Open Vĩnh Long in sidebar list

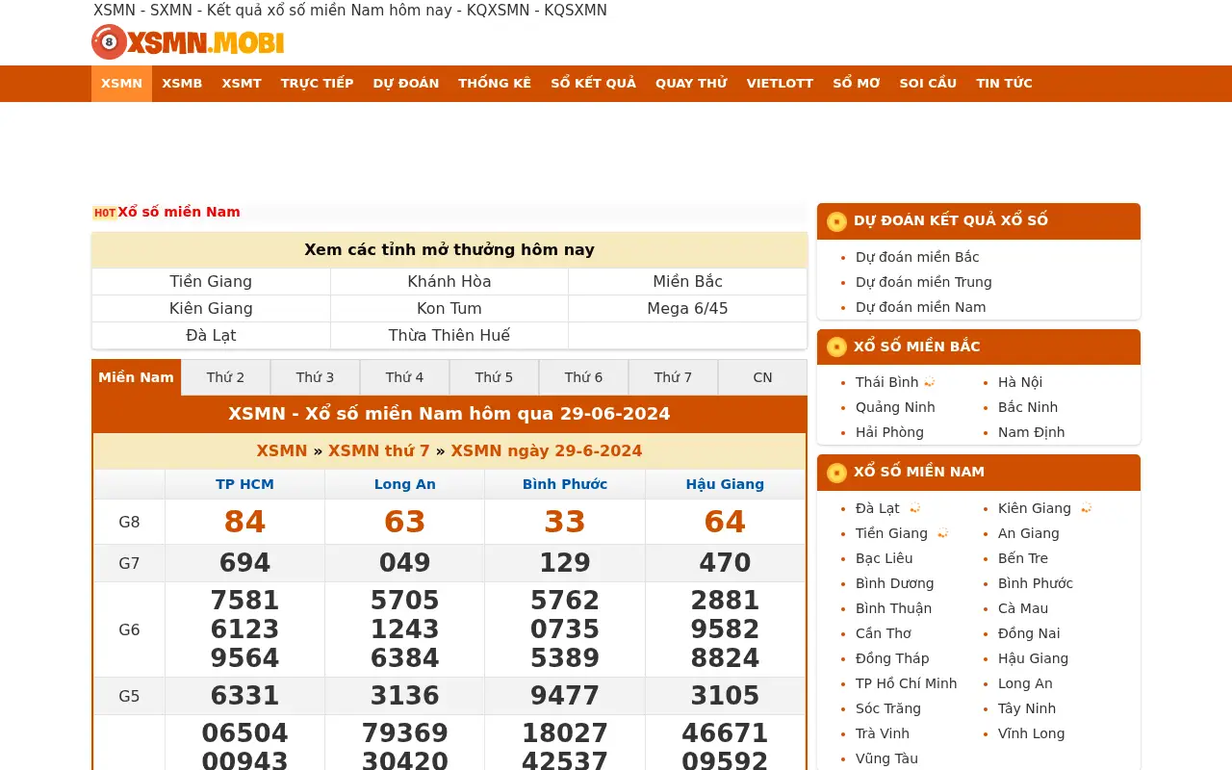pos(1031,733)
